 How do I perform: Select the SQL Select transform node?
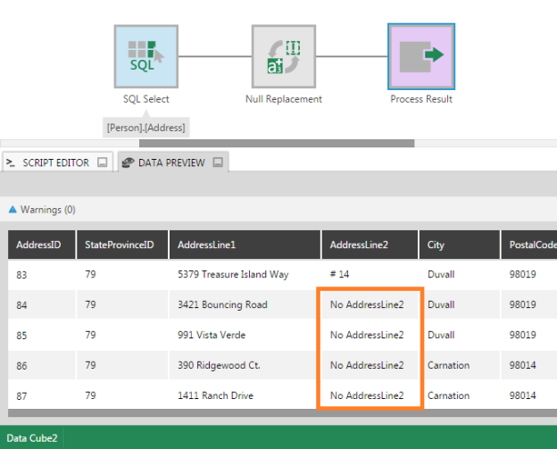(145, 56)
